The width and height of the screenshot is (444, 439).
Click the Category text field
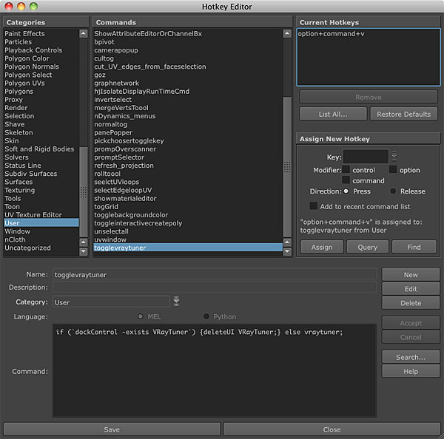coord(111,302)
